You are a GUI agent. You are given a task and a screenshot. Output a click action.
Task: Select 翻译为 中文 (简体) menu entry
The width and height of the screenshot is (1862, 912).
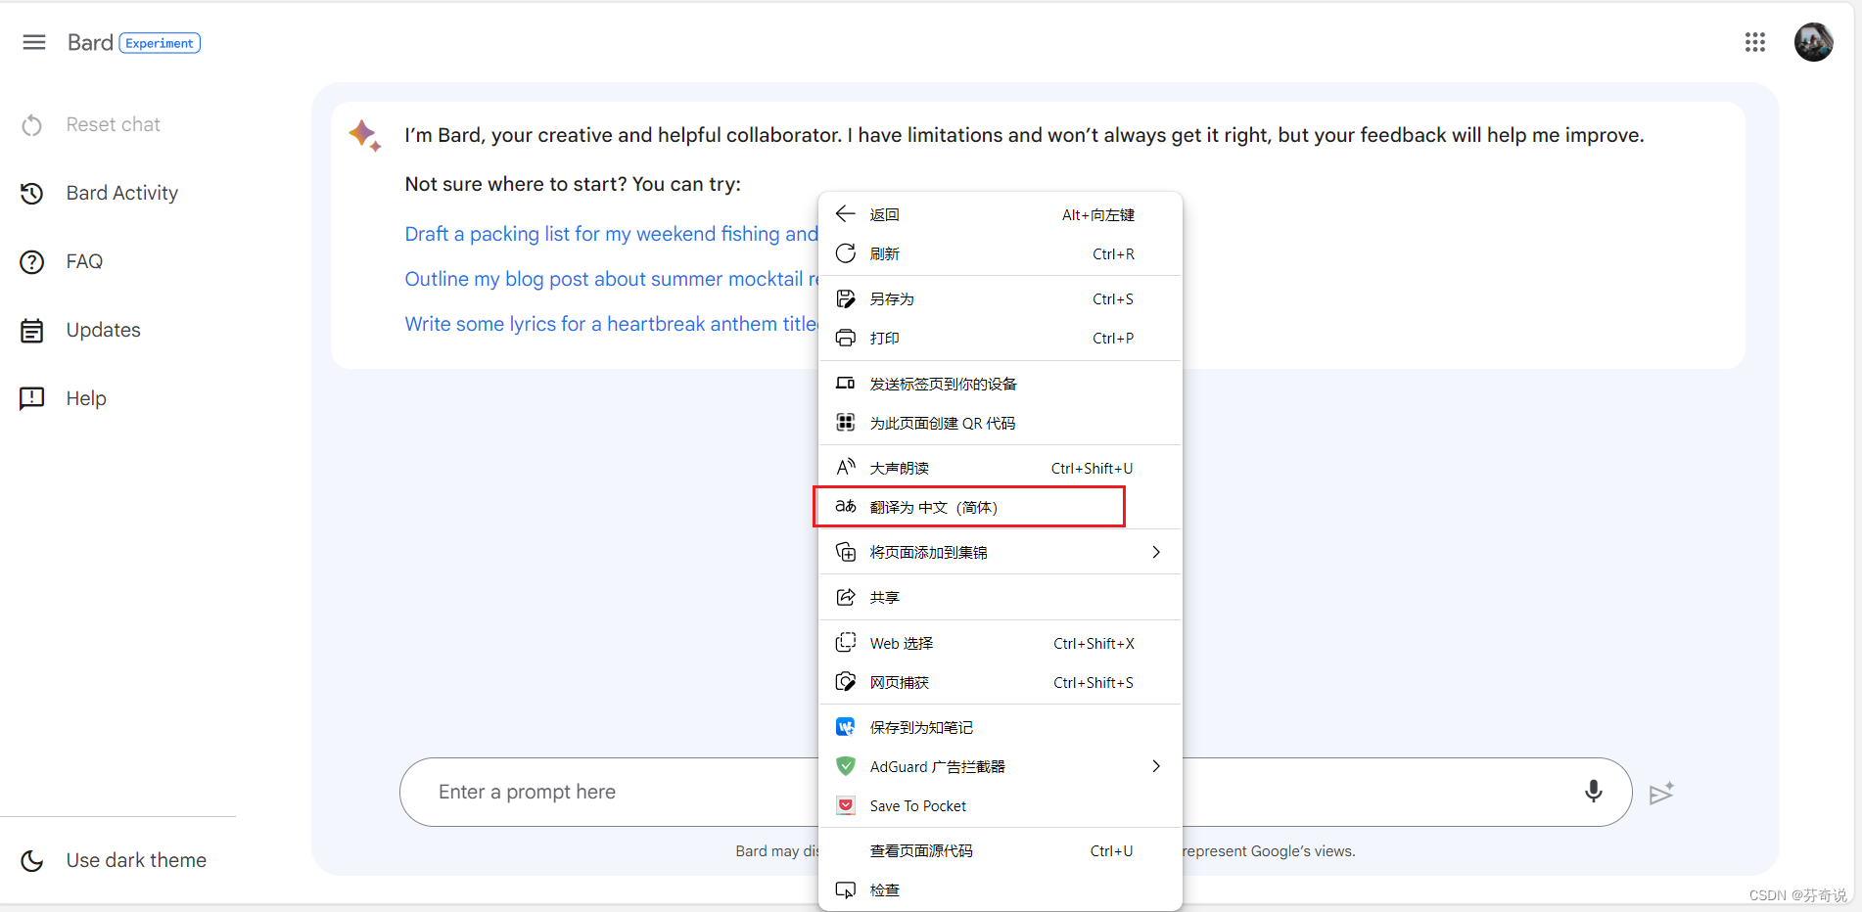(x=1000, y=507)
